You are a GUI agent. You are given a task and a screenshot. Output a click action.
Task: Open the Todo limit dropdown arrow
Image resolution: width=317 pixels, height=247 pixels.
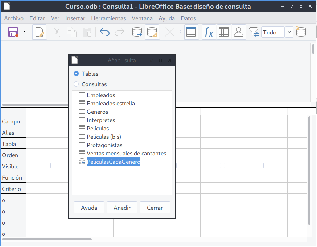pos(289,32)
